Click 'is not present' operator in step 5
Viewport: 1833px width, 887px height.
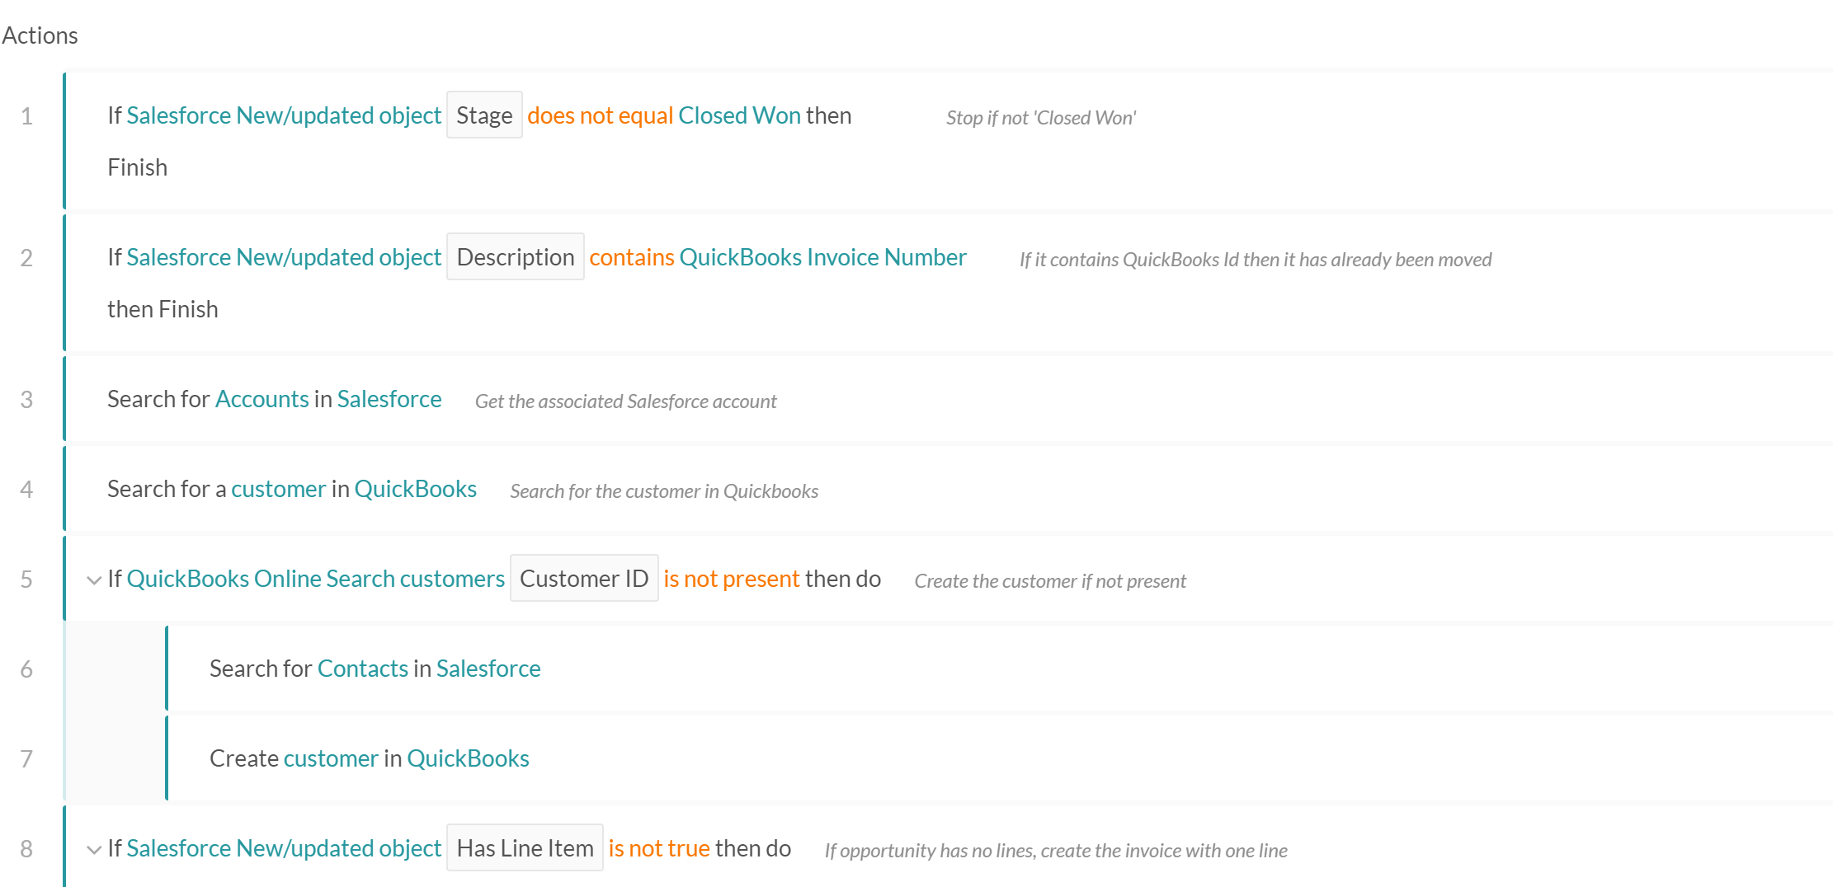coord(732,580)
